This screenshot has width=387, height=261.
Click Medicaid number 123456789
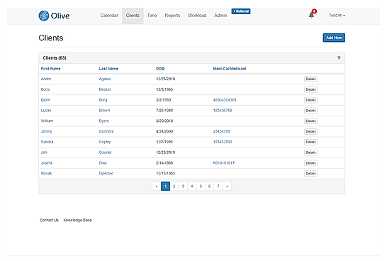pyautogui.click(x=223, y=111)
